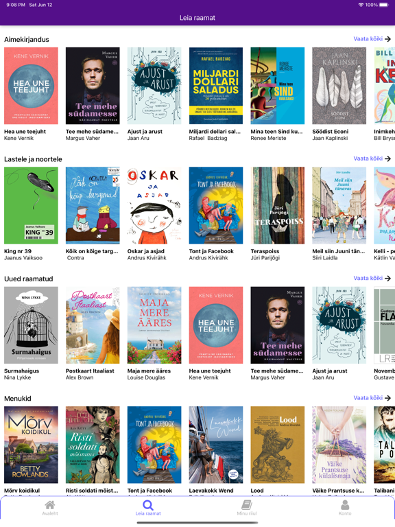Check the battery indicator in status bar
This screenshot has width=395, height=527.
383,5
